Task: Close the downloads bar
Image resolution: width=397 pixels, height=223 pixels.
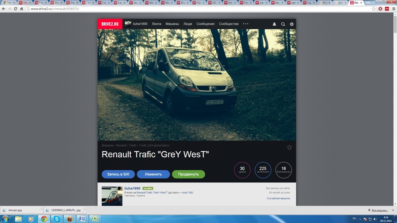Action: point(393,210)
